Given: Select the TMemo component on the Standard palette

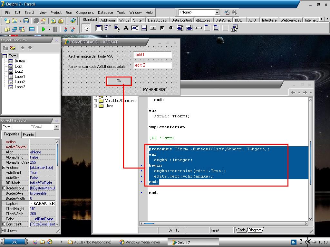Looking at the screenshot, I should pos(144,28).
